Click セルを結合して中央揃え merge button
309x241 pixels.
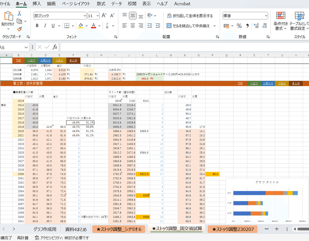188,26
